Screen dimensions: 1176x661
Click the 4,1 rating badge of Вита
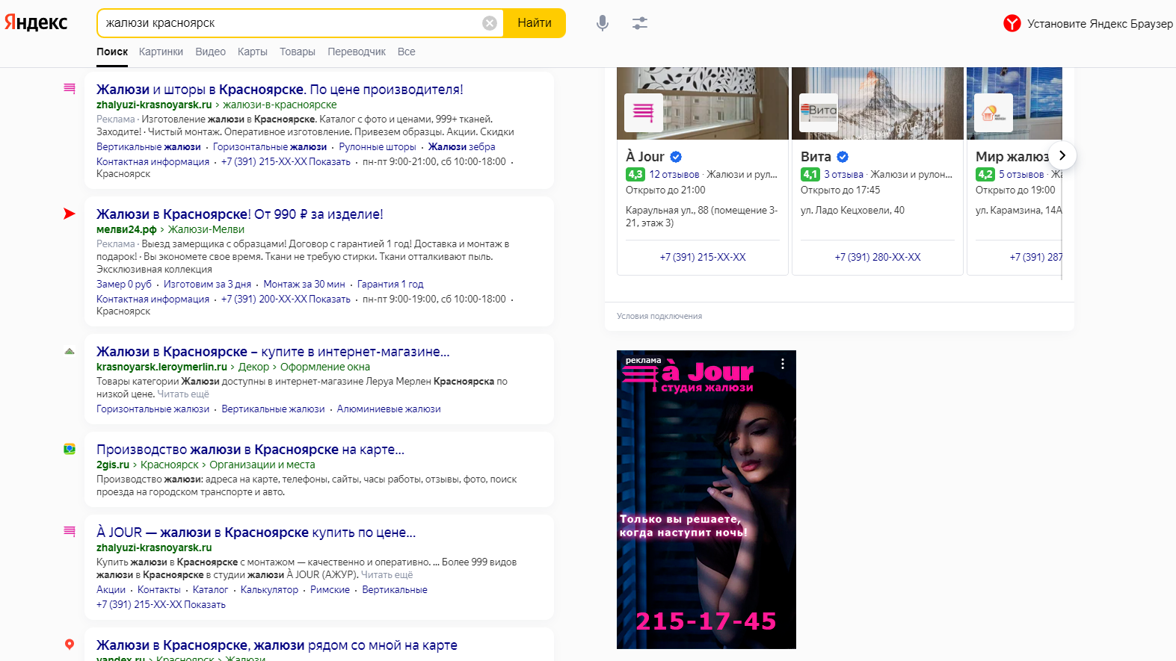click(810, 174)
